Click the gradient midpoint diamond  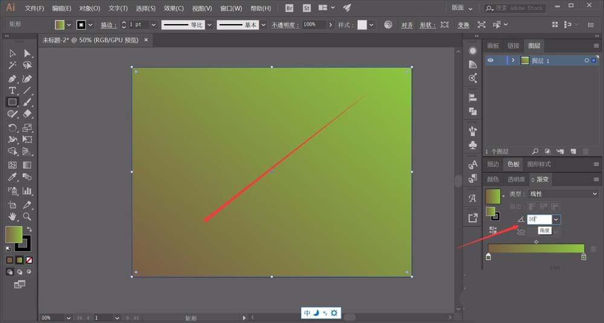pos(536,242)
